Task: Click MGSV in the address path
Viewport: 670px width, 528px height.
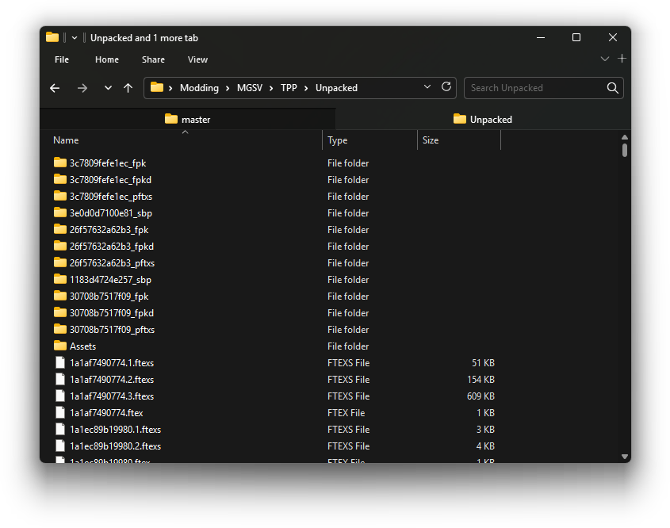Action: (x=250, y=88)
